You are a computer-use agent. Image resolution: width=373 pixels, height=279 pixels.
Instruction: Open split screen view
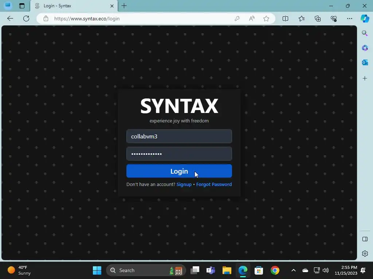(285, 19)
